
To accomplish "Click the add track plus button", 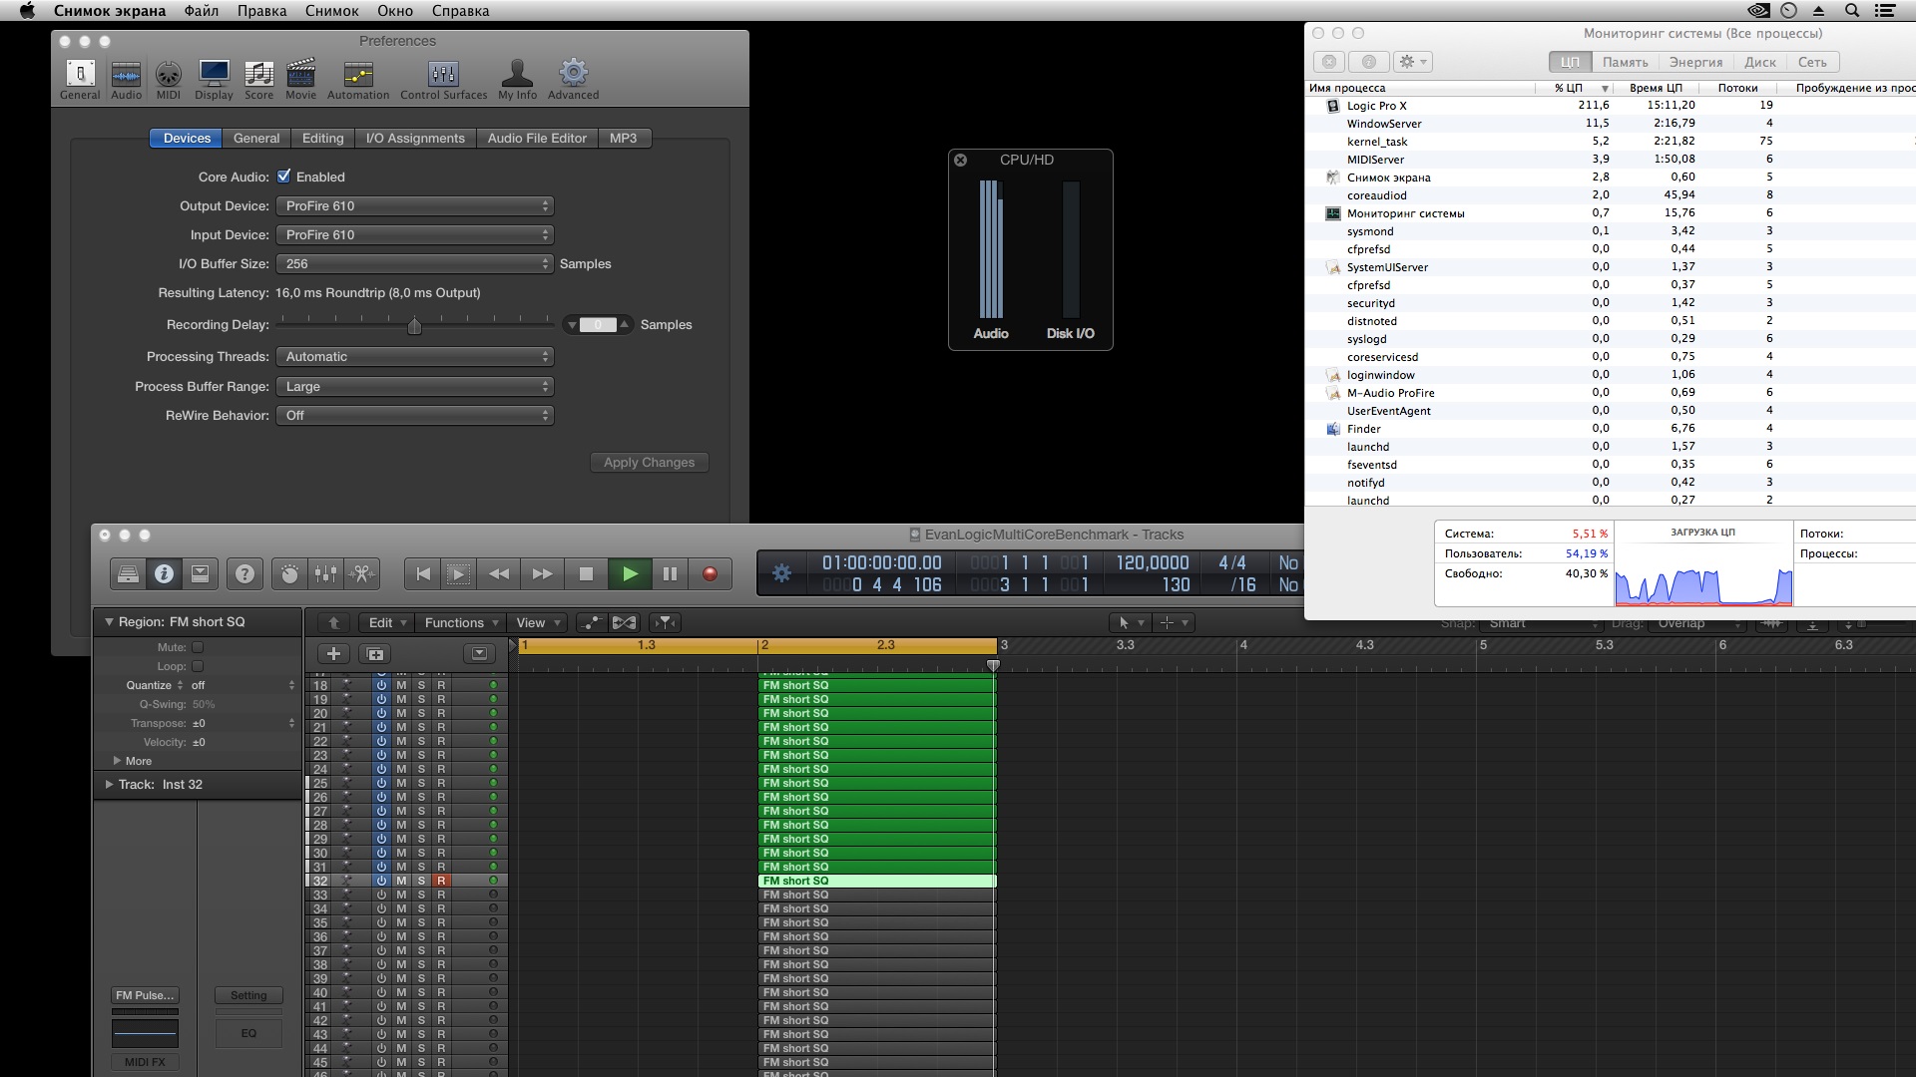I will coord(333,654).
